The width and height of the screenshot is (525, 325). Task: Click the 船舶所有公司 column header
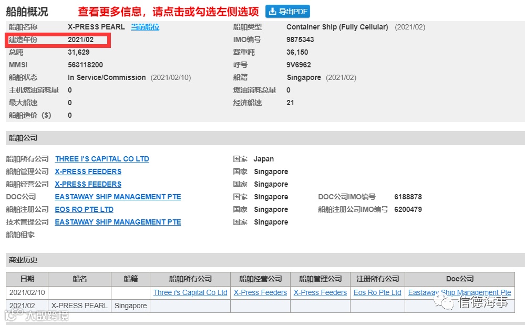pos(190,279)
